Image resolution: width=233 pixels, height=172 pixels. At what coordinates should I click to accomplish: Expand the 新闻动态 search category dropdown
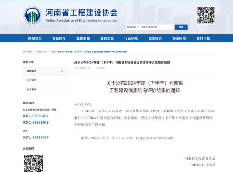[x=133, y=27]
